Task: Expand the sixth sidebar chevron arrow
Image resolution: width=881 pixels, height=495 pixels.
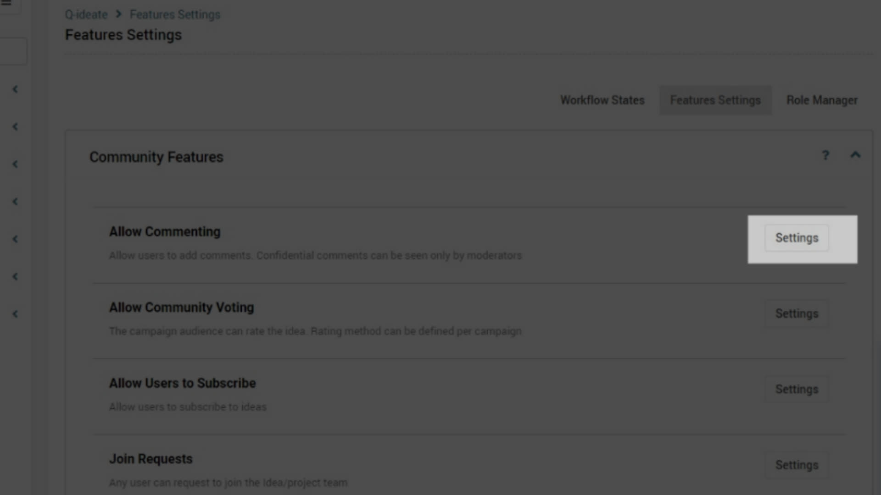Action: (x=15, y=276)
